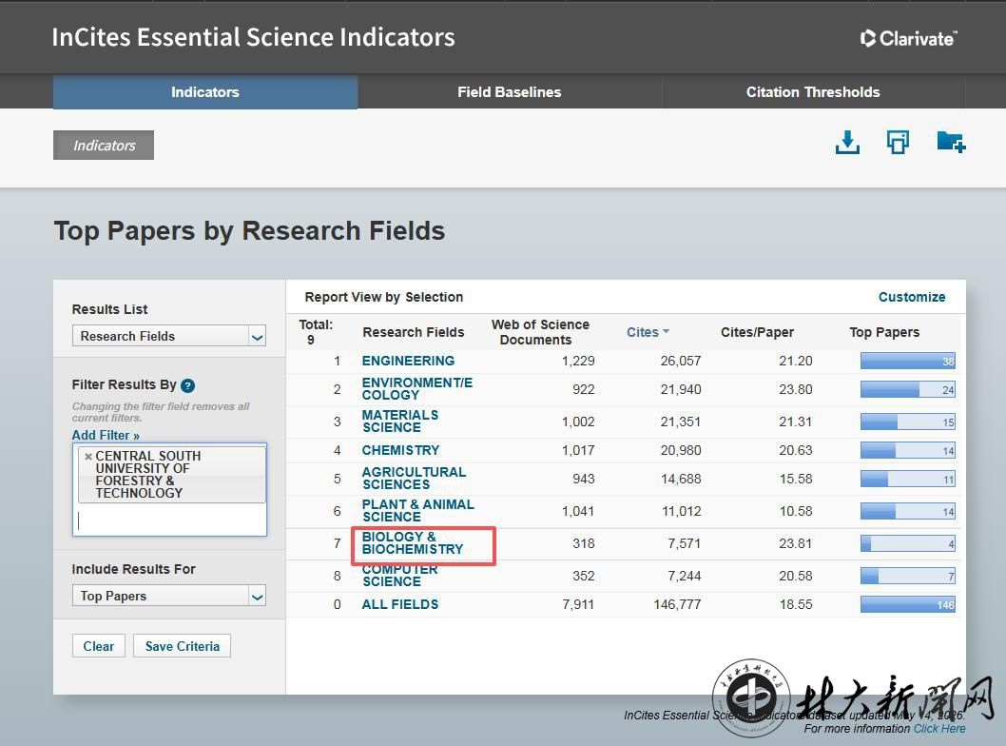This screenshot has height=746, width=1006.
Task: Switch to the Field Baselines tab
Action: (510, 91)
